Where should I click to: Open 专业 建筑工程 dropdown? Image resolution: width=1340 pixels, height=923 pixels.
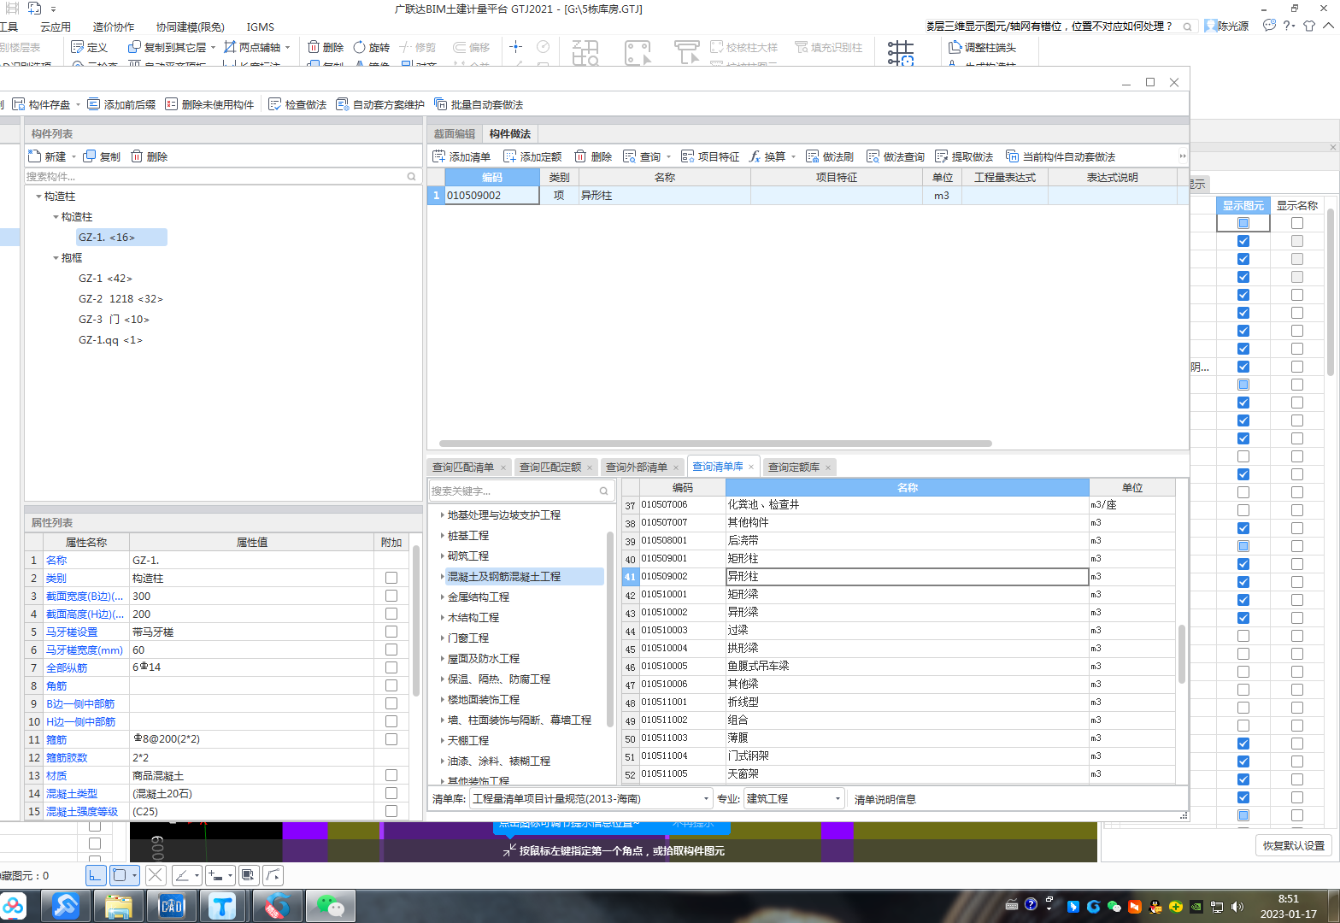tap(838, 799)
